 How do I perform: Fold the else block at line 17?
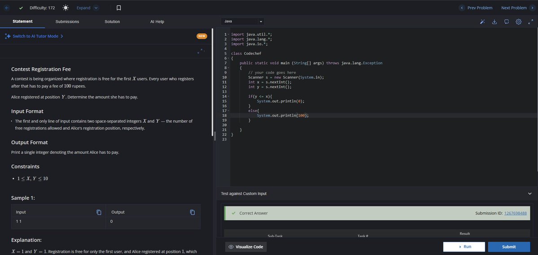pyautogui.click(x=228, y=111)
